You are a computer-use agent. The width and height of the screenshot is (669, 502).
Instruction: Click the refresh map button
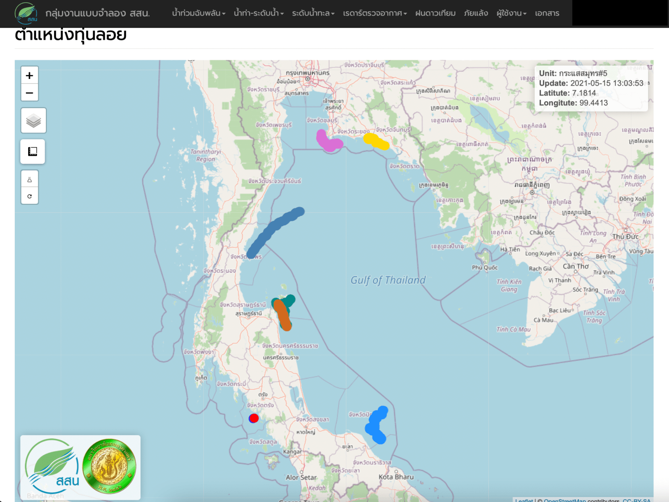[29, 196]
